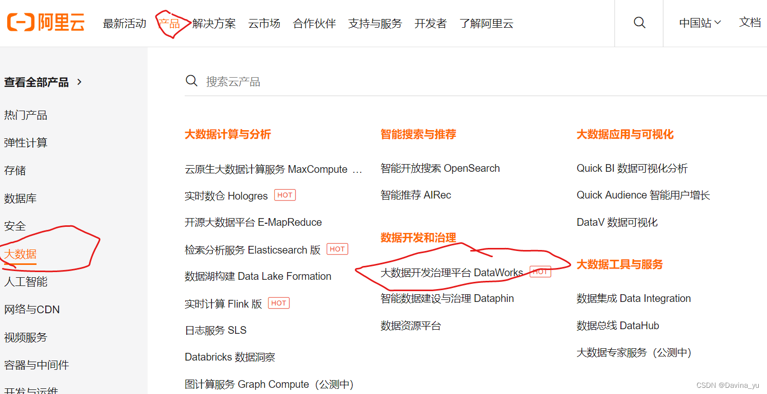
Task: Open 了解阿里云 menu
Action: click(x=486, y=24)
